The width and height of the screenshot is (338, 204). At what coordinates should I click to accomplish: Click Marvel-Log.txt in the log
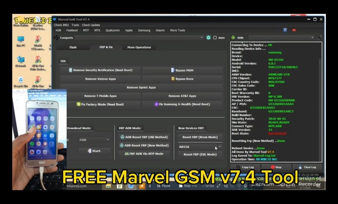coord(264,155)
